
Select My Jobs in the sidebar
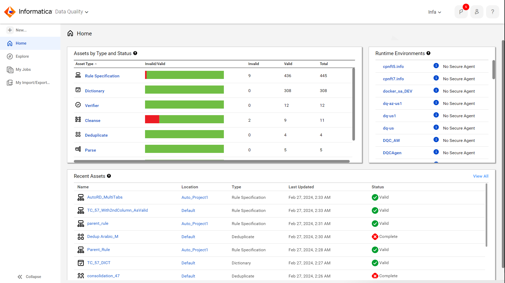point(30,70)
